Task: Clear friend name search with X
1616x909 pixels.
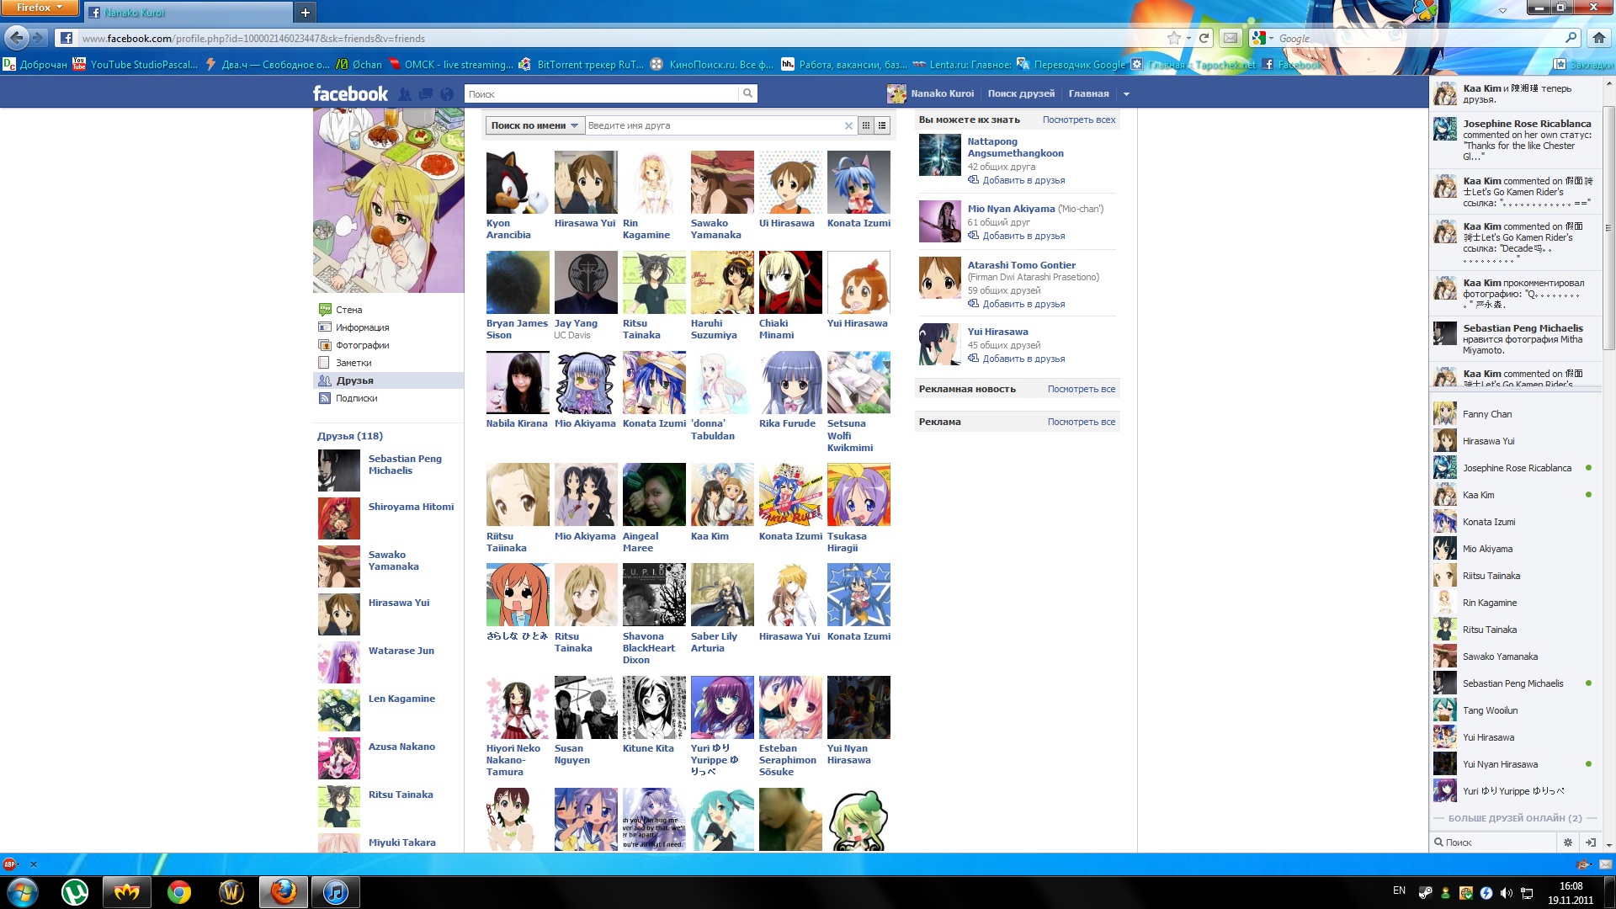Action: [848, 126]
